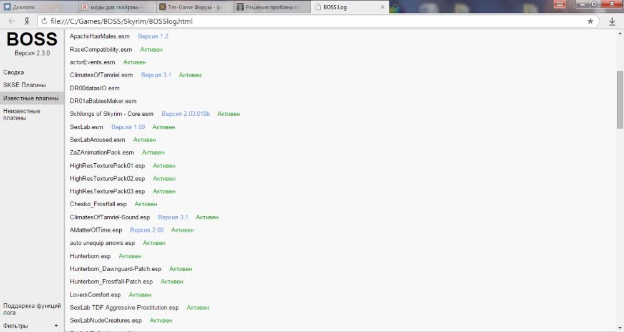
Task: Click DR01aBabiesMaker.esm entry
Action: pyautogui.click(x=103, y=101)
